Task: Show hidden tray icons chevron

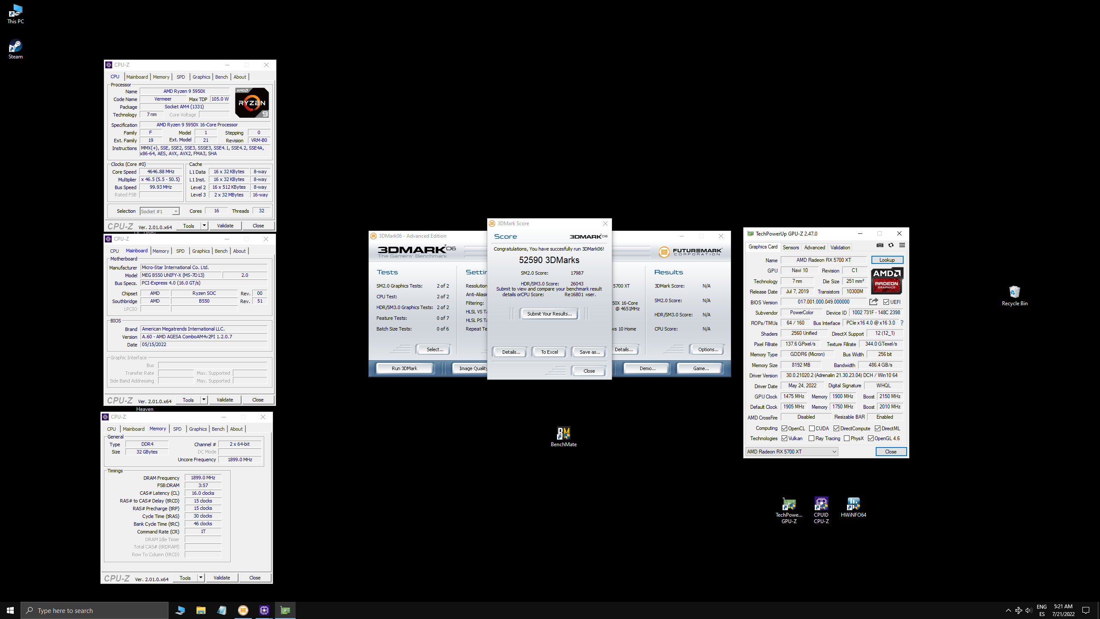Action: [1008, 610]
